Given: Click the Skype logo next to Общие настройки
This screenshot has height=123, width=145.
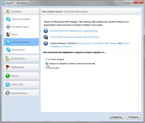Looking at the screenshot, I should tap(8, 19).
